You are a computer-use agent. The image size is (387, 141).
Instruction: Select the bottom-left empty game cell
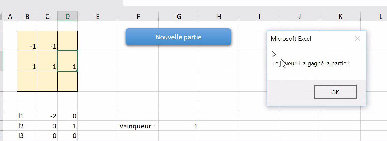27,81
